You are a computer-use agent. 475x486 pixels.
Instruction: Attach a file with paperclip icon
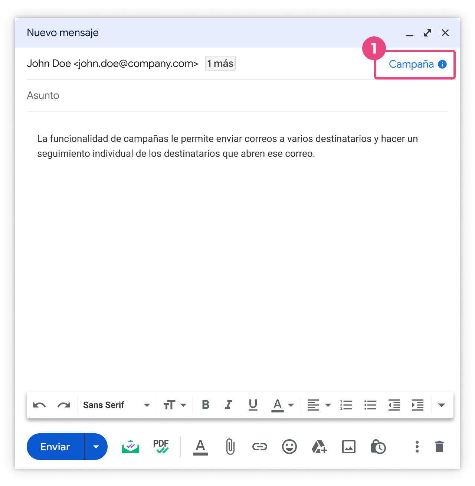230,447
